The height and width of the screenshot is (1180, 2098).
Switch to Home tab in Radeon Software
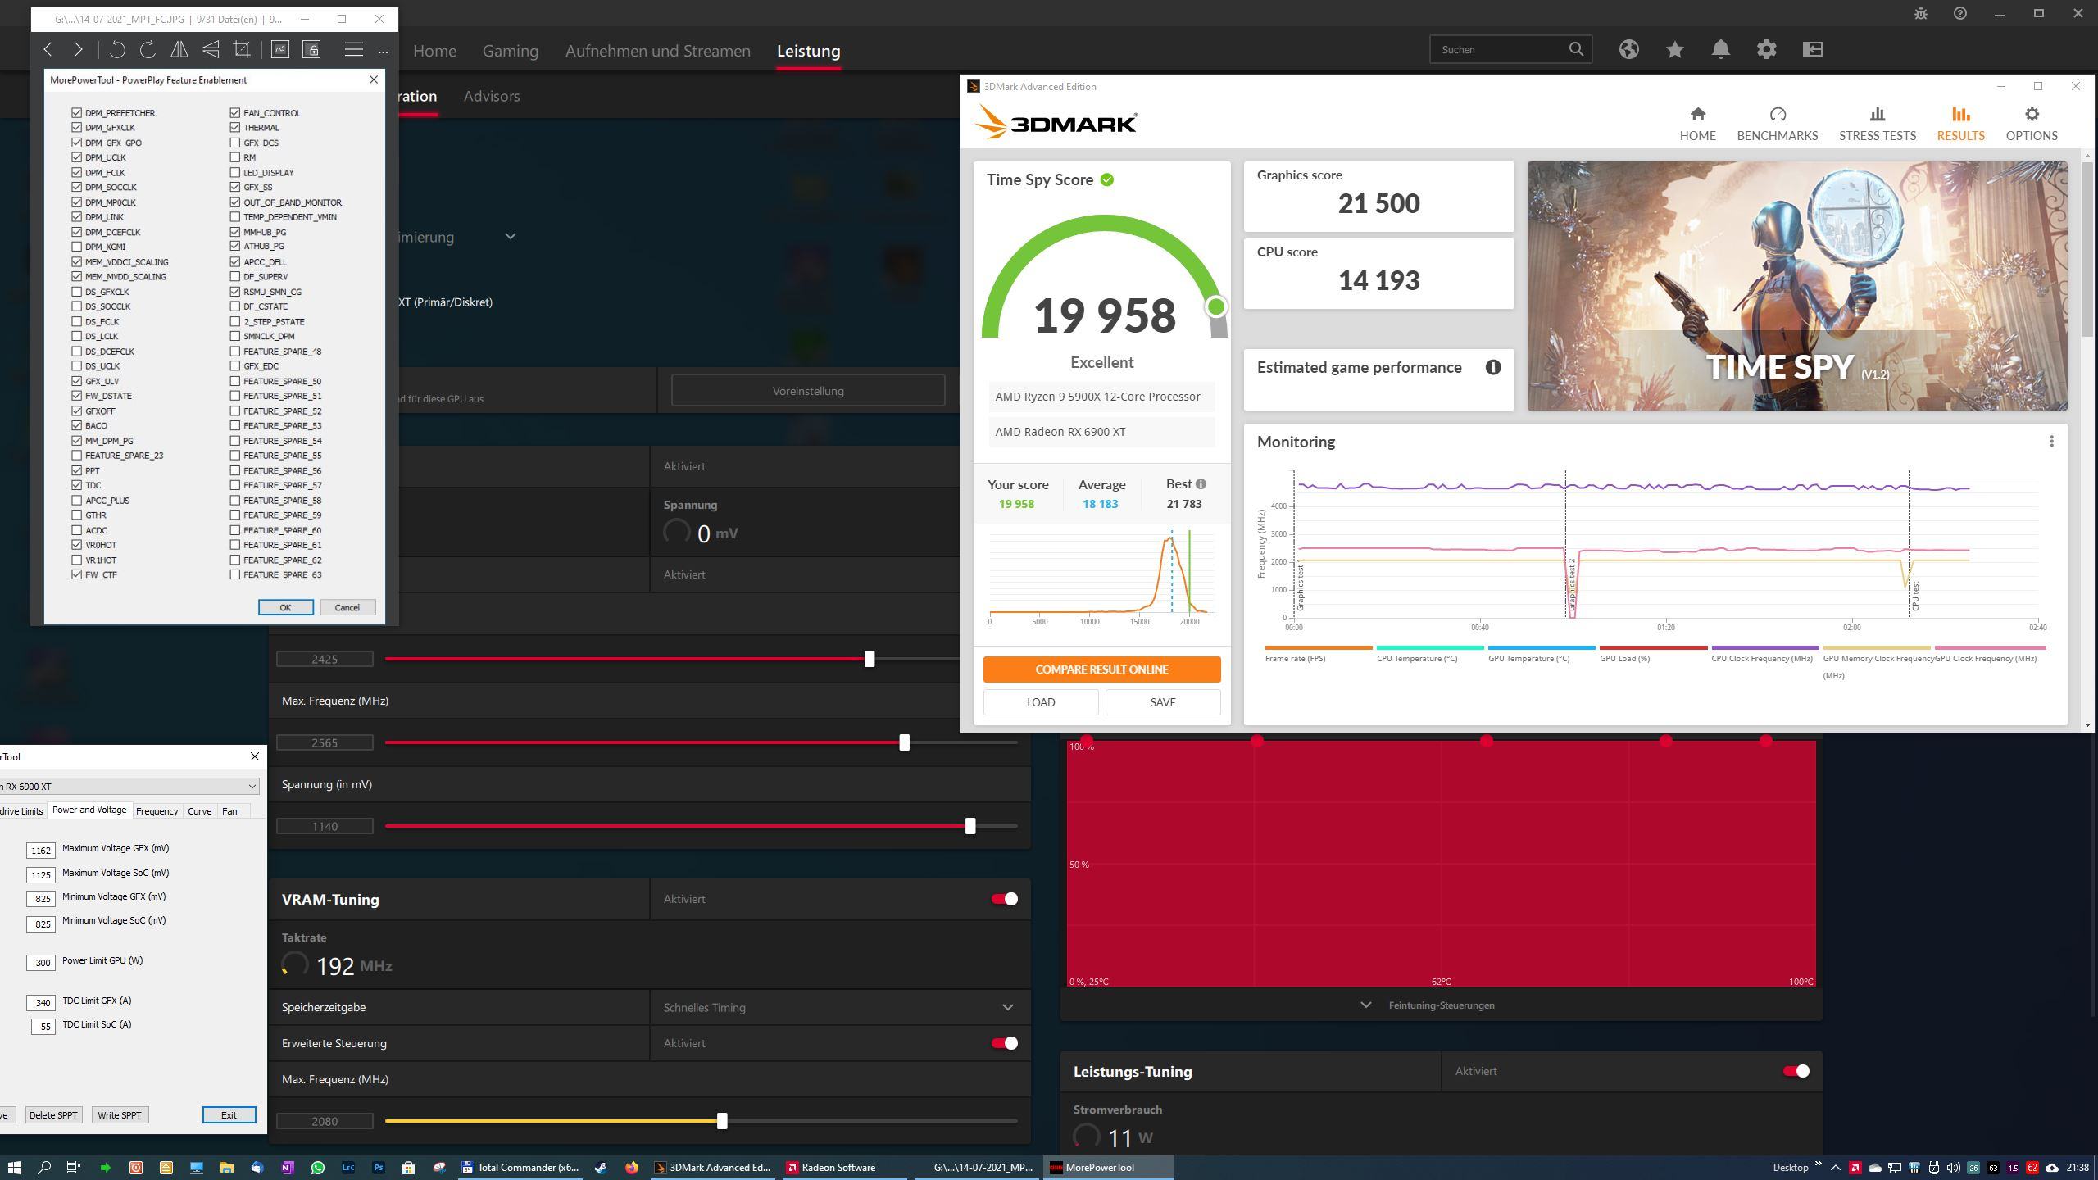pyautogui.click(x=434, y=51)
